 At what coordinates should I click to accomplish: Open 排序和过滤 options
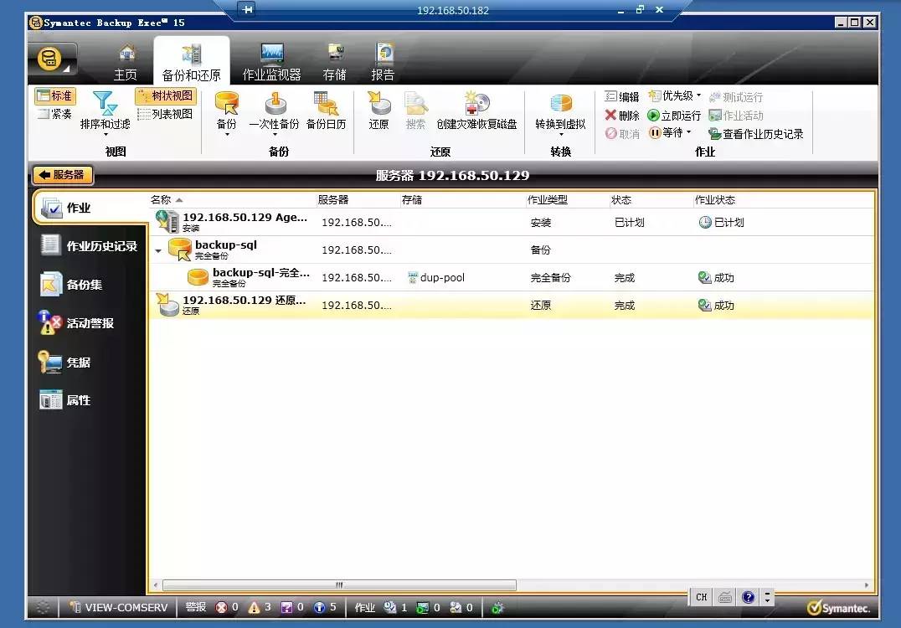[x=106, y=112]
